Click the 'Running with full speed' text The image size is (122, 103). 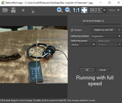point(95,80)
